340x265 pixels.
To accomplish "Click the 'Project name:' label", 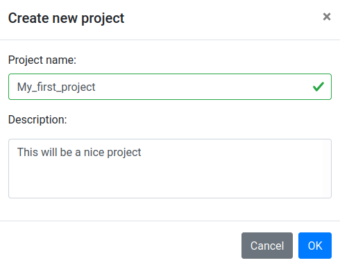I will (x=42, y=60).
